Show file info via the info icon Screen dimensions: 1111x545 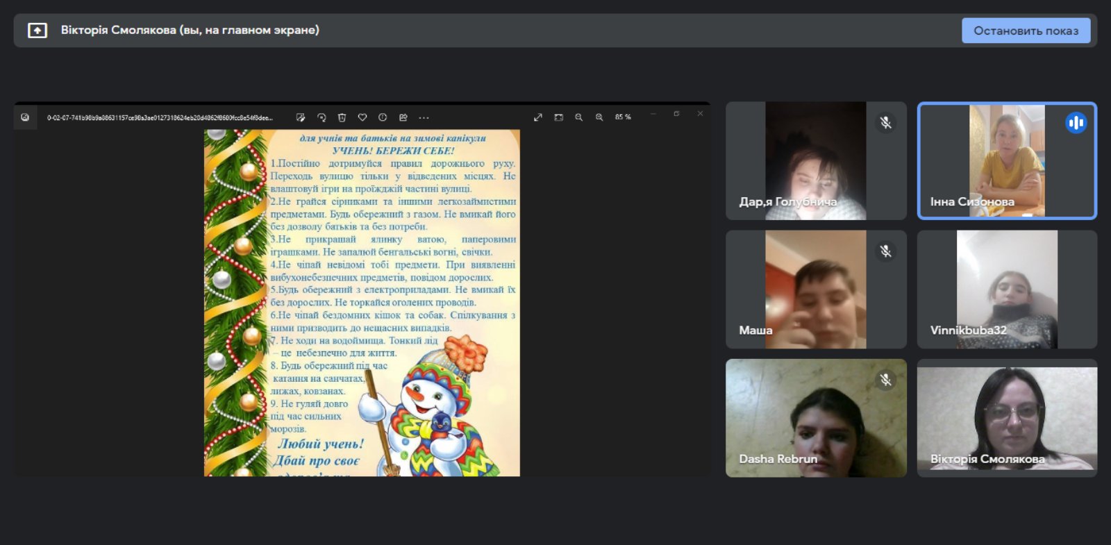383,117
